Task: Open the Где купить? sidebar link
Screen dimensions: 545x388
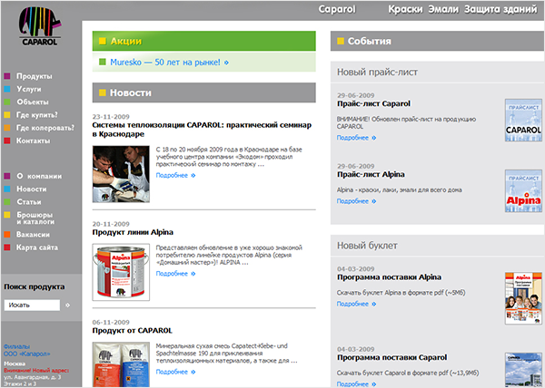Action: click(37, 115)
